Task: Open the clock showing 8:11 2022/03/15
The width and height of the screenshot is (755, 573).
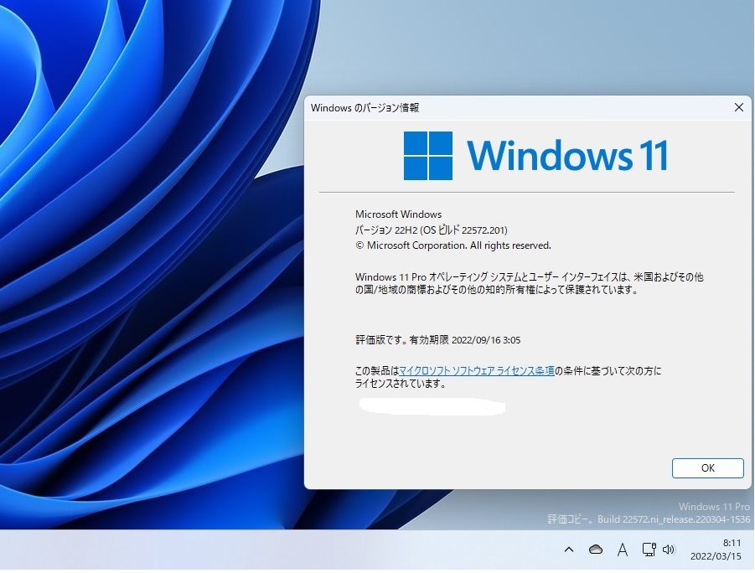Action: [x=716, y=550]
